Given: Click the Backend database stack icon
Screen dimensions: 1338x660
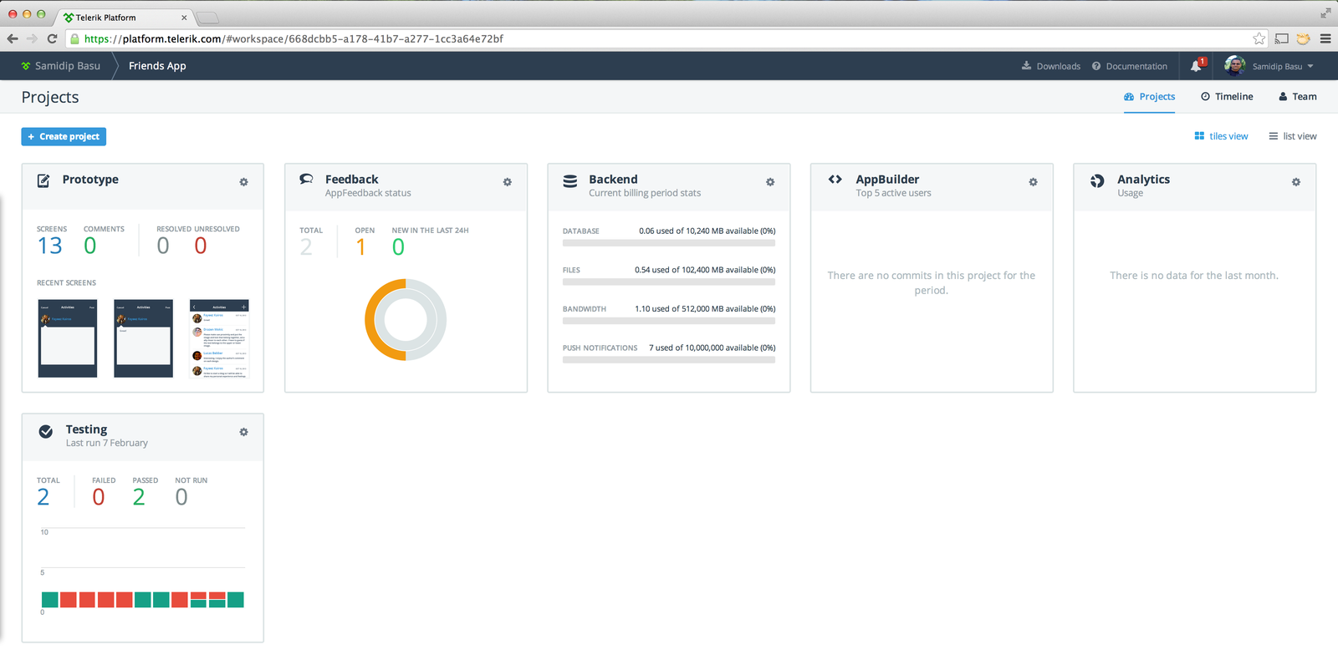Looking at the screenshot, I should click(x=570, y=181).
